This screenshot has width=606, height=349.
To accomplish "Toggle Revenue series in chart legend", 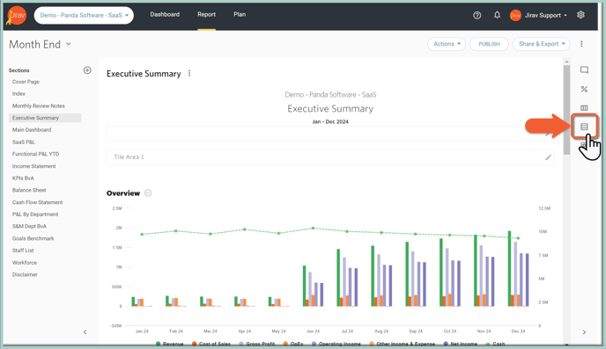I will coord(170,344).
